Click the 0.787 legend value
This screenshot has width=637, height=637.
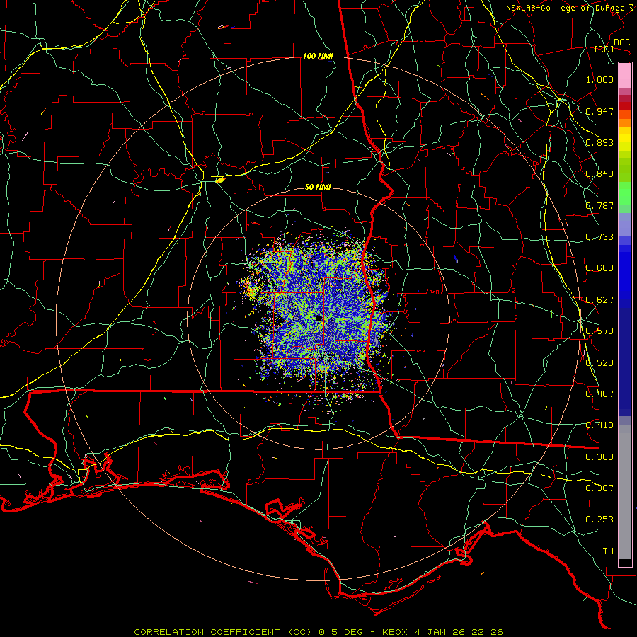599,205
